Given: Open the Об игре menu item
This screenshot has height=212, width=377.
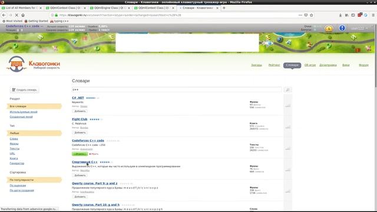Looking at the screenshot, I should point(310,65).
